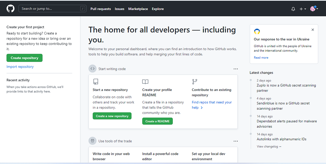The height and width of the screenshot is (164, 326).
Task: Click the GitHub Octocat logo
Action: click(10, 8)
